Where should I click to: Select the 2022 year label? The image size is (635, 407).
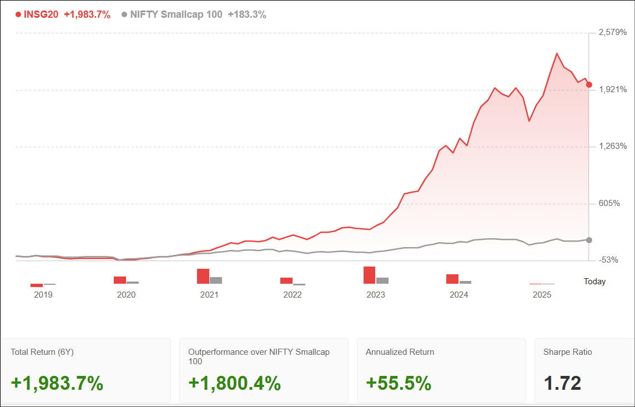[x=293, y=295]
